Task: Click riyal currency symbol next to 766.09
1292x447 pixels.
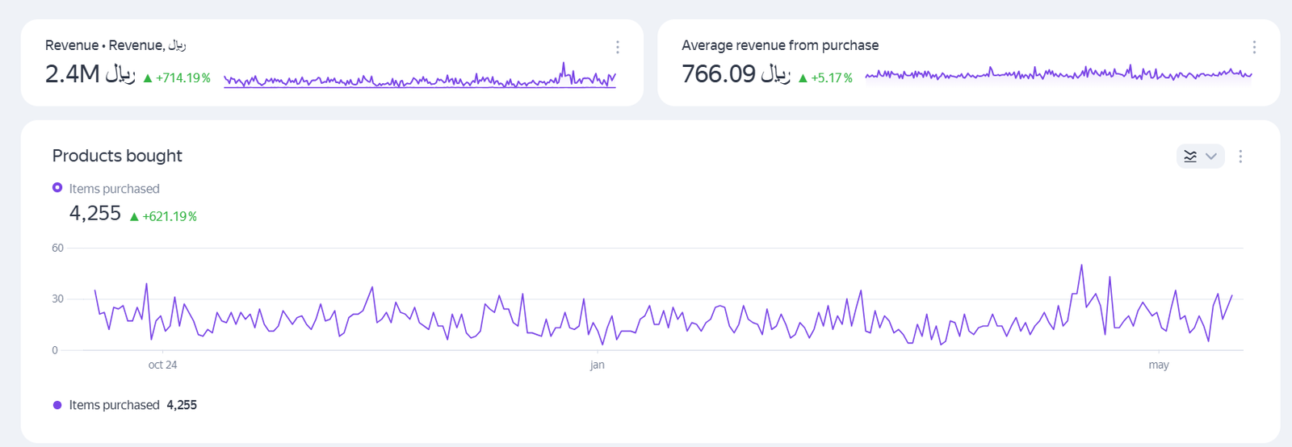Action: pyautogui.click(x=775, y=74)
